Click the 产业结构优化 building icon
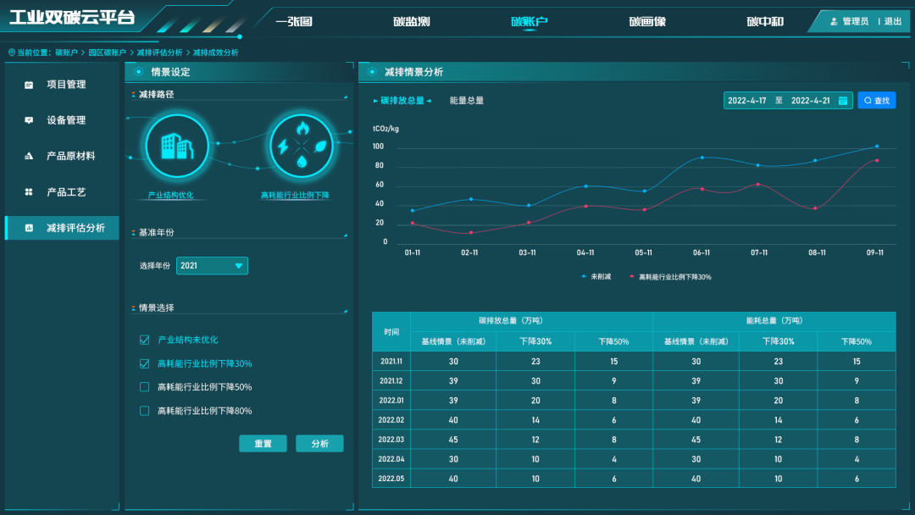The height and width of the screenshot is (515, 915). pyautogui.click(x=177, y=146)
